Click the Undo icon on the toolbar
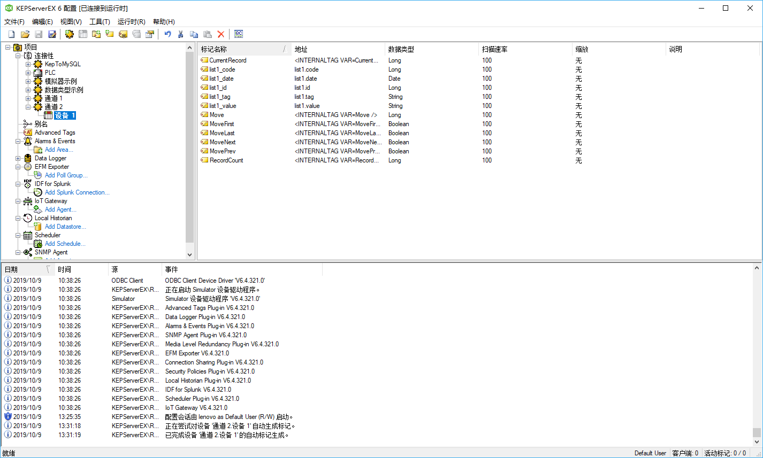Screen dimensions: 763x458 point(166,34)
